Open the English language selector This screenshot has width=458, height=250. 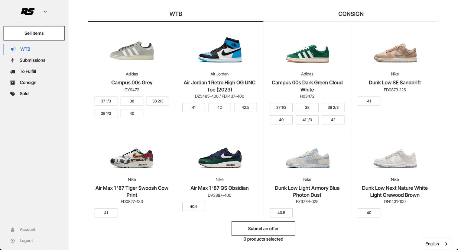pyautogui.click(x=437, y=244)
